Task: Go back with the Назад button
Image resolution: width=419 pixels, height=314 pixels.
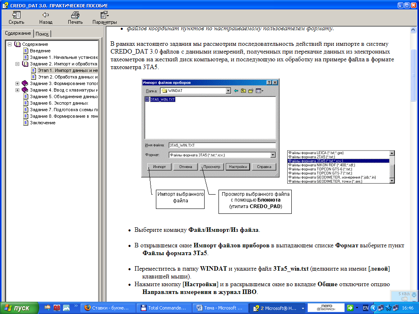Action: pos(46,18)
